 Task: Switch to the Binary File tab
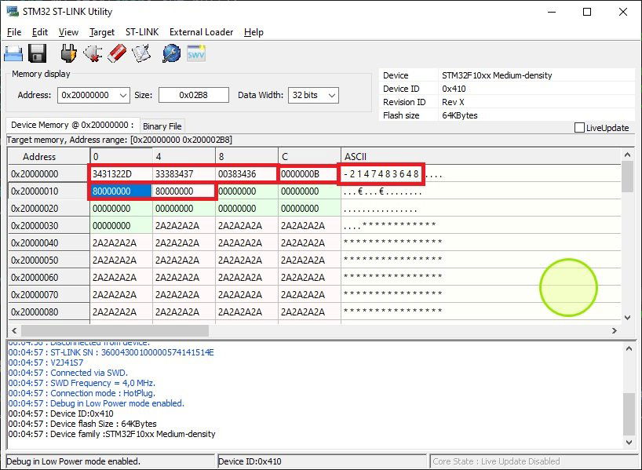coord(162,126)
